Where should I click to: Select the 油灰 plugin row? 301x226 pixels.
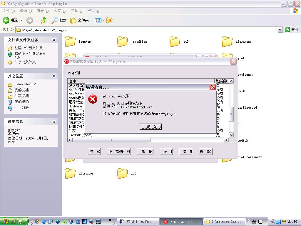pos(72,131)
